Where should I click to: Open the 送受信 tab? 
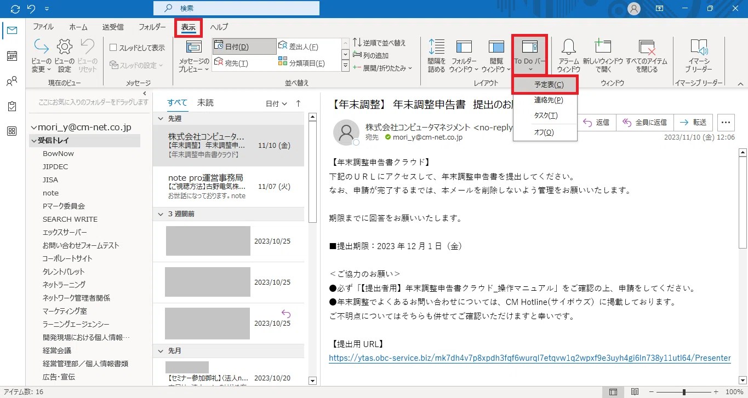point(113,27)
